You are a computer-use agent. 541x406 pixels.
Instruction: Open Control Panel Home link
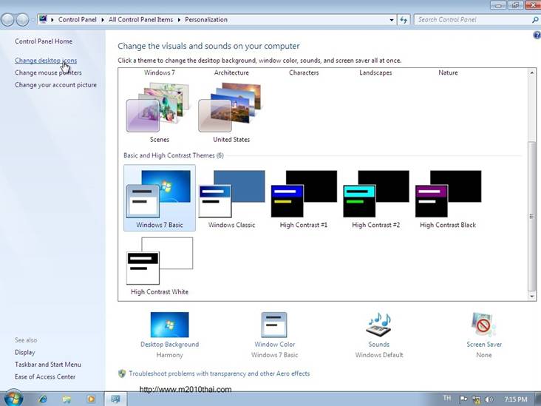pos(44,41)
